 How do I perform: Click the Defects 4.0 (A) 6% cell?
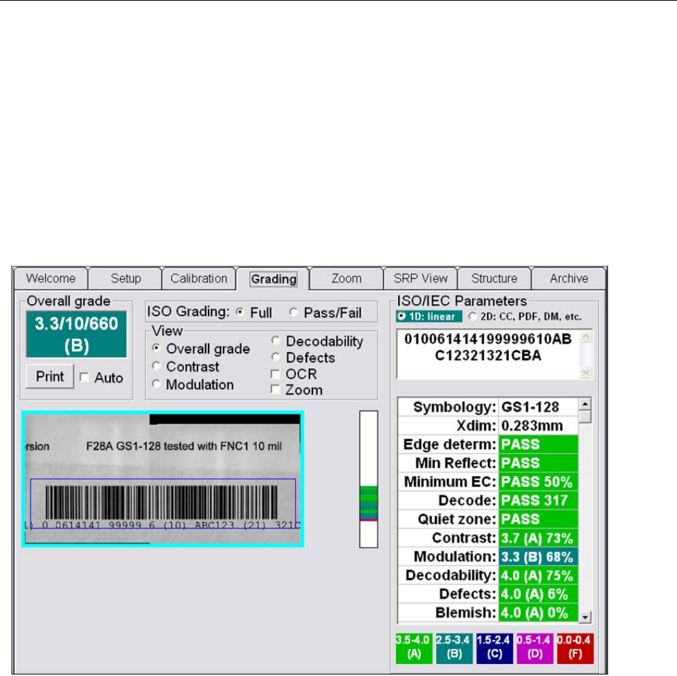click(x=539, y=594)
